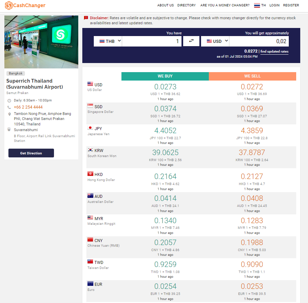Click the South Korea flag beside KRW
Image resolution: width=308 pixels, height=303 pixels.
pos(90,150)
